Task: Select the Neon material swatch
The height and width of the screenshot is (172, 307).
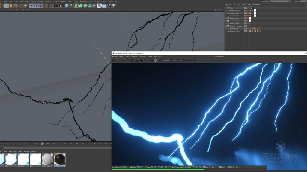Action: pyautogui.click(x=11, y=160)
